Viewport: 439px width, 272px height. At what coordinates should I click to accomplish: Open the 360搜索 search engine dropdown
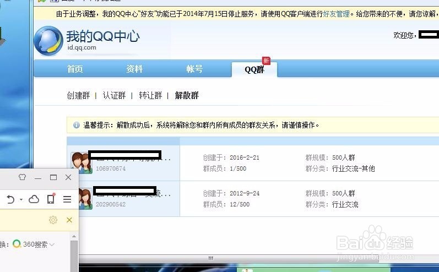pyautogui.click(x=52, y=244)
